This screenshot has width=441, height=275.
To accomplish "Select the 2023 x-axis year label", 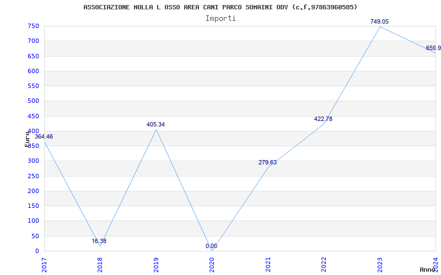I will (x=380, y=265).
